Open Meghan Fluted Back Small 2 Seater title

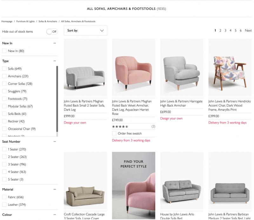click(x=84, y=106)
